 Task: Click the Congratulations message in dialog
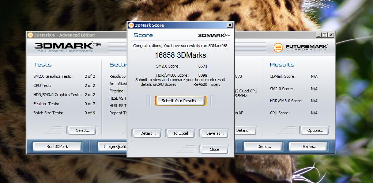[180, 46]
